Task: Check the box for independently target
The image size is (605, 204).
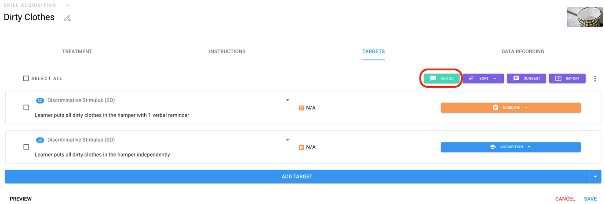Action: (26, 147)
